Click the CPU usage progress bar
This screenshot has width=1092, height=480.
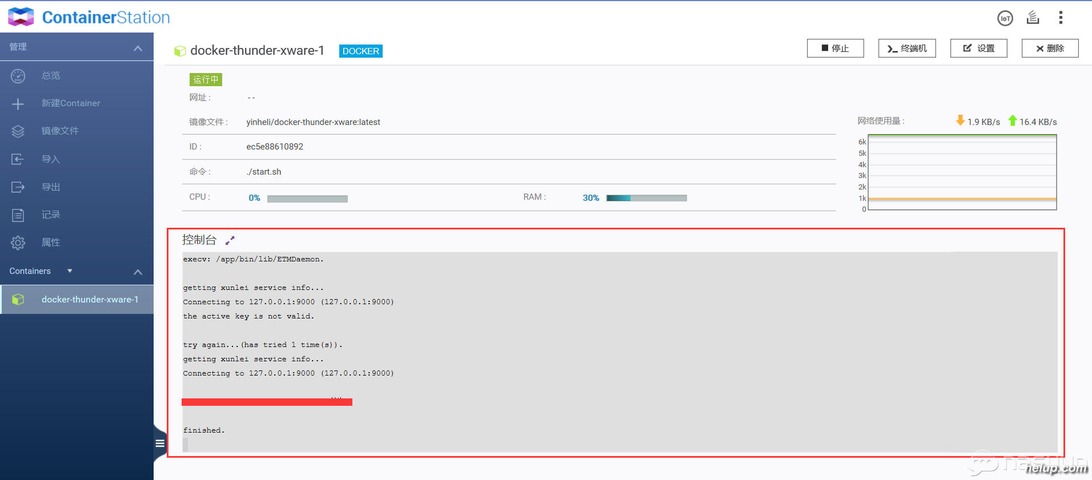tap(307, 199)
